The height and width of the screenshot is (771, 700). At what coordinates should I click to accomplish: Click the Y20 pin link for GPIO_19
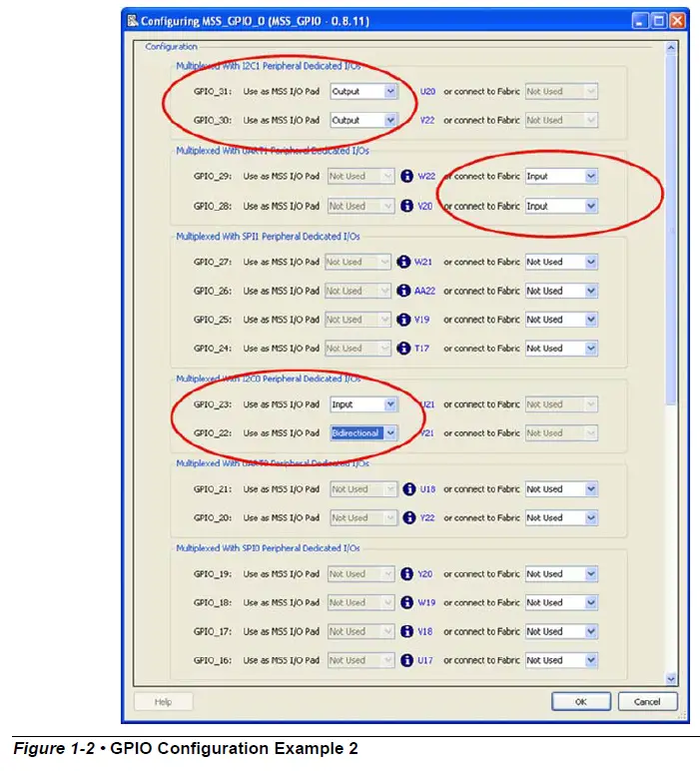[x=424, y=574]
